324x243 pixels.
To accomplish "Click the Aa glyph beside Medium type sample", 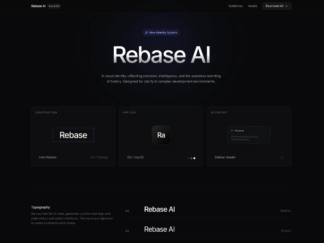I will pyautogui.click(x=128, y=210).
